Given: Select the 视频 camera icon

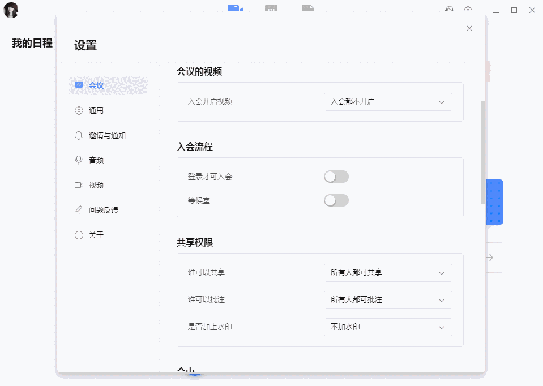Looking at the screenshot, I should click(78, 185).
